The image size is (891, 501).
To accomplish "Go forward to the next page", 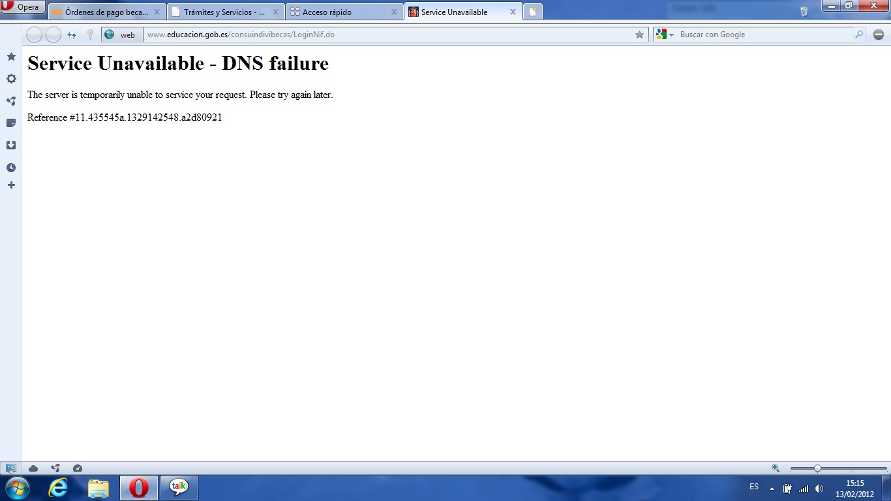I will (x=53, y=35).
